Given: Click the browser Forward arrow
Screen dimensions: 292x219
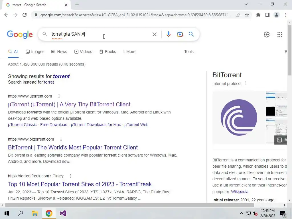Looking at the screenshot, I should (x=15, y=15).
